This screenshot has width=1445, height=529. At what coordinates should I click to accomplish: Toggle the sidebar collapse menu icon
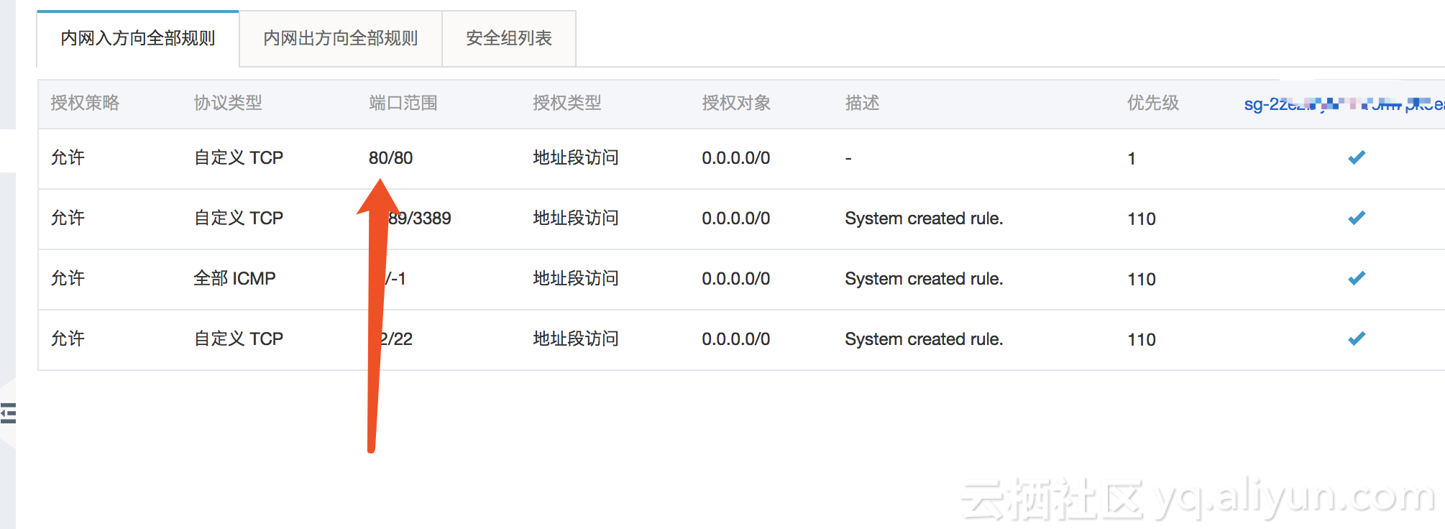click(x=8, y=413)
